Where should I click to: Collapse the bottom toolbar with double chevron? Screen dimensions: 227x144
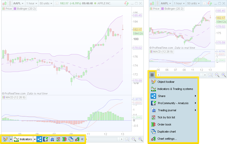point(82,139)
